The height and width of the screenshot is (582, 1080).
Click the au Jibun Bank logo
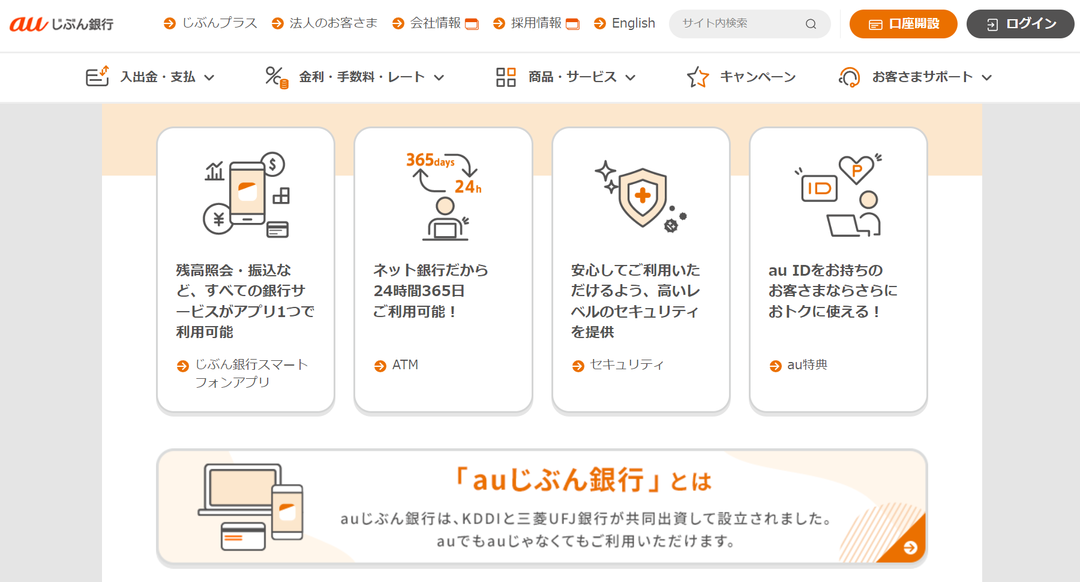coord(61,24)
